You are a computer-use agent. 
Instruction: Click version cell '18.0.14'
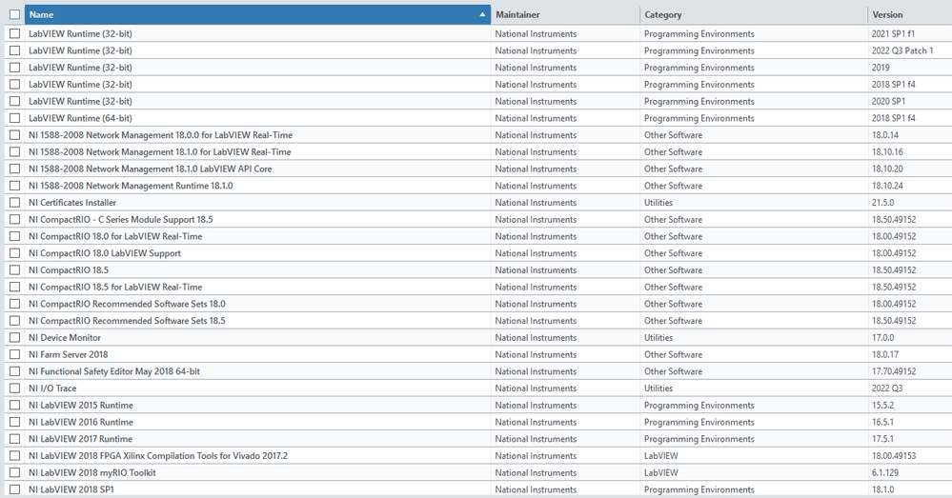coord(885,135)
